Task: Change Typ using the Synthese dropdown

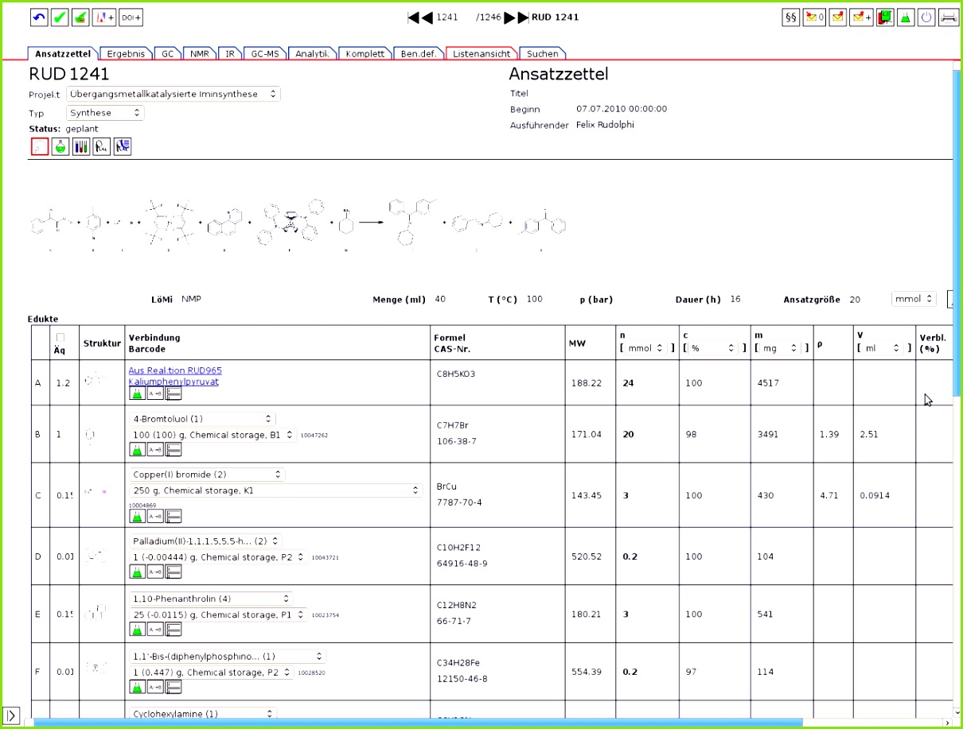Action: pyautogui.click(x=104, y=112)
